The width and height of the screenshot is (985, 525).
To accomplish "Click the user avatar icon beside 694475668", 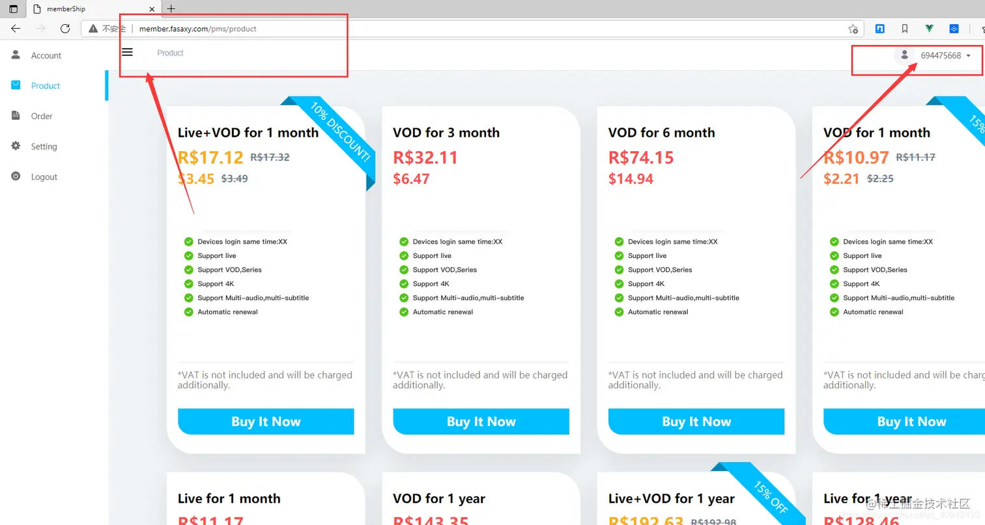I will coord(904,55).
